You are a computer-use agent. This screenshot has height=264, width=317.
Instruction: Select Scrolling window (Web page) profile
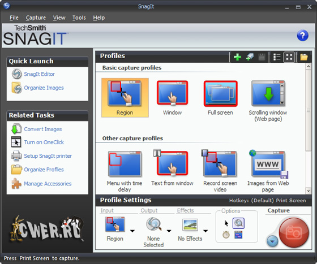click(x=268, y=101)
